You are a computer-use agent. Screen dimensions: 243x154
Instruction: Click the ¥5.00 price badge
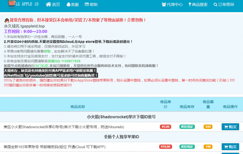click(166, 127)
